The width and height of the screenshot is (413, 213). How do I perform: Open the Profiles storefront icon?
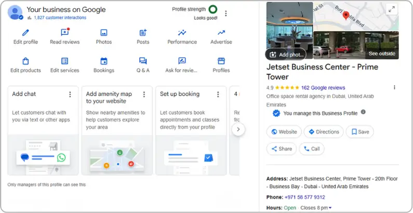click(221, 61)
